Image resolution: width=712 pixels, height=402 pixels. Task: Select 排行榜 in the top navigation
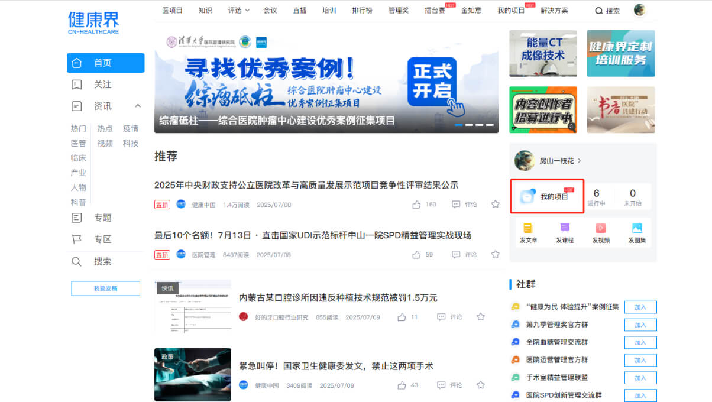[363, 10]
